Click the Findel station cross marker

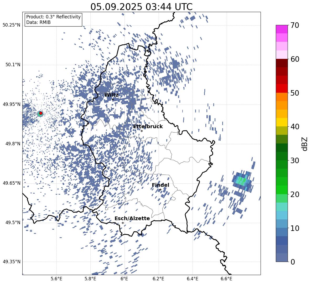160,190
